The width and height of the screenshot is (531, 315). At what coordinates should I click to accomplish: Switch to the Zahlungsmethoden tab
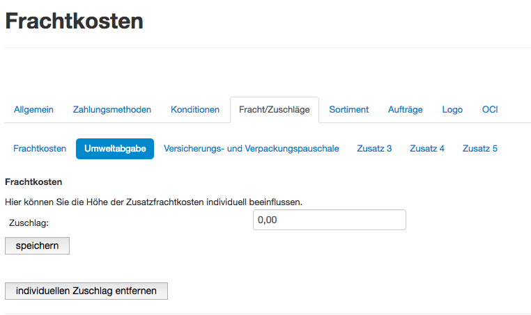pyautogui.click(x=112, y=110)
